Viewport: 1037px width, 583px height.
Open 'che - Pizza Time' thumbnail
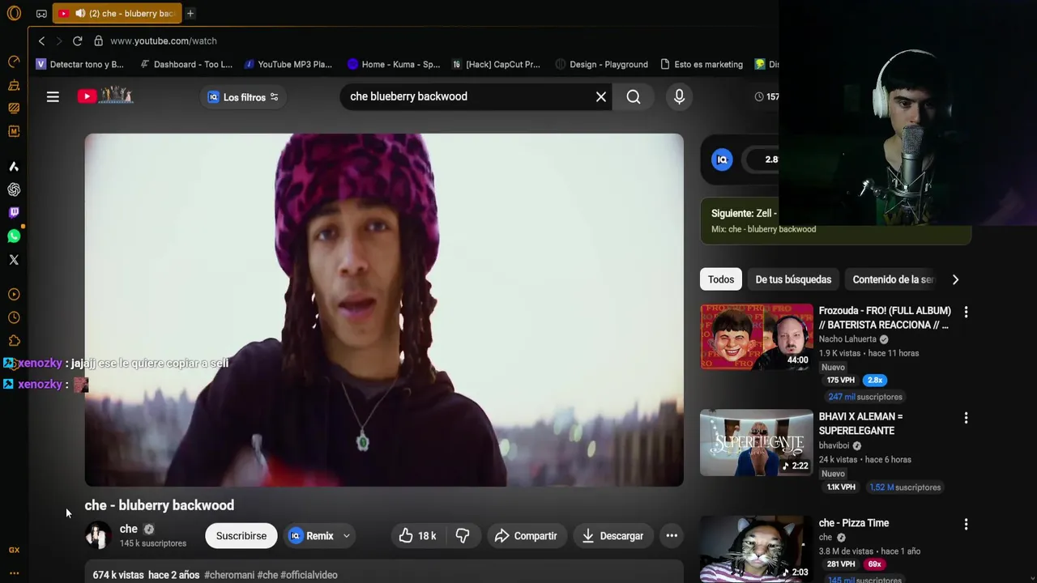(757, 549)
